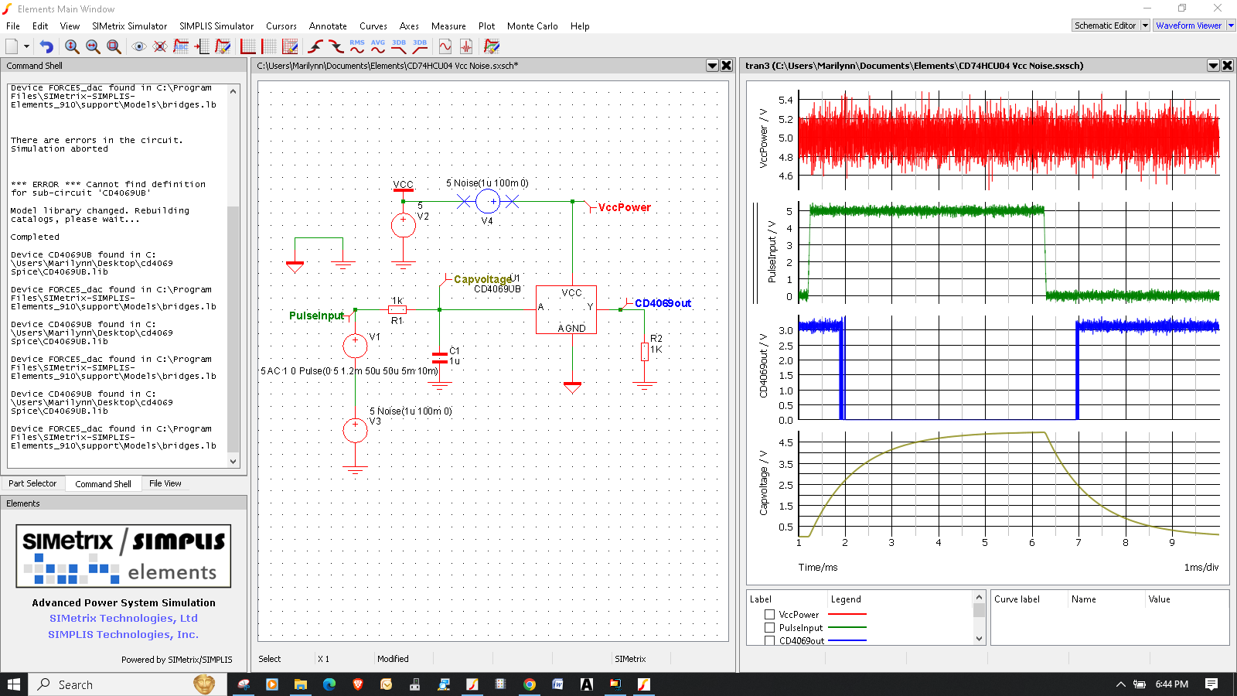The image size is (1237, 696).
Task: Click the red VccPower legend line swatch
Action: point(847,615)
